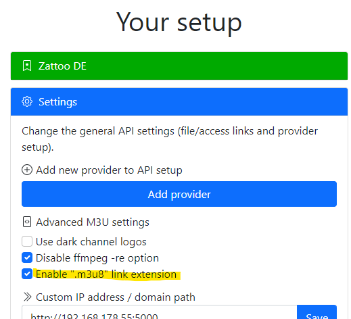Uncheck Disable ffmpeg -re option
The image size is (351, 319).
(x=27, y=257)
